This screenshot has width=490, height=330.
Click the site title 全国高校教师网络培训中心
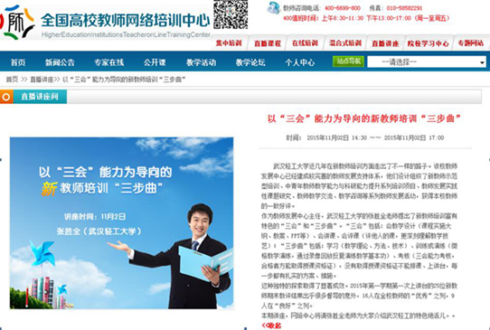(x=126, y=21)
